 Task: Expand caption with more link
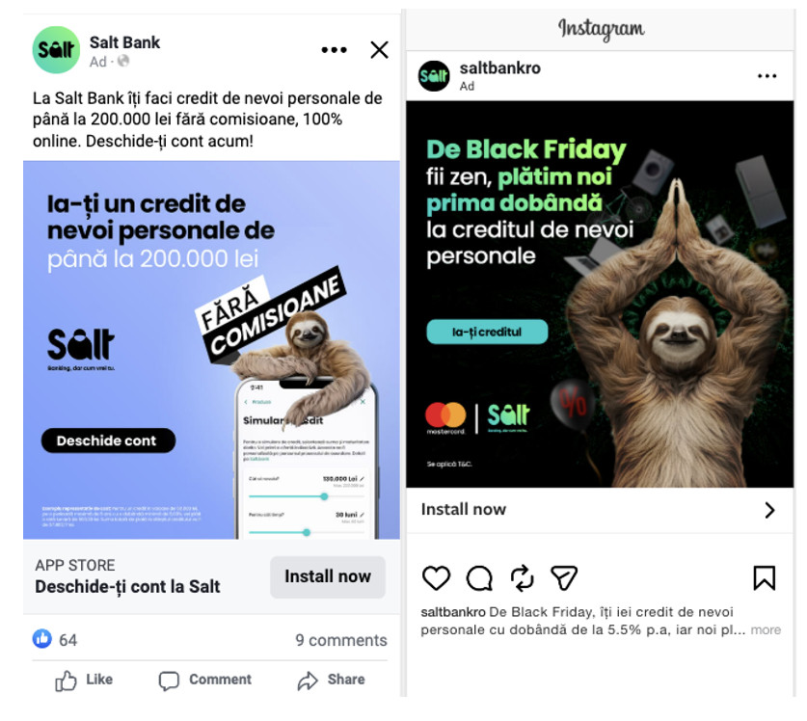pos(766,629)
